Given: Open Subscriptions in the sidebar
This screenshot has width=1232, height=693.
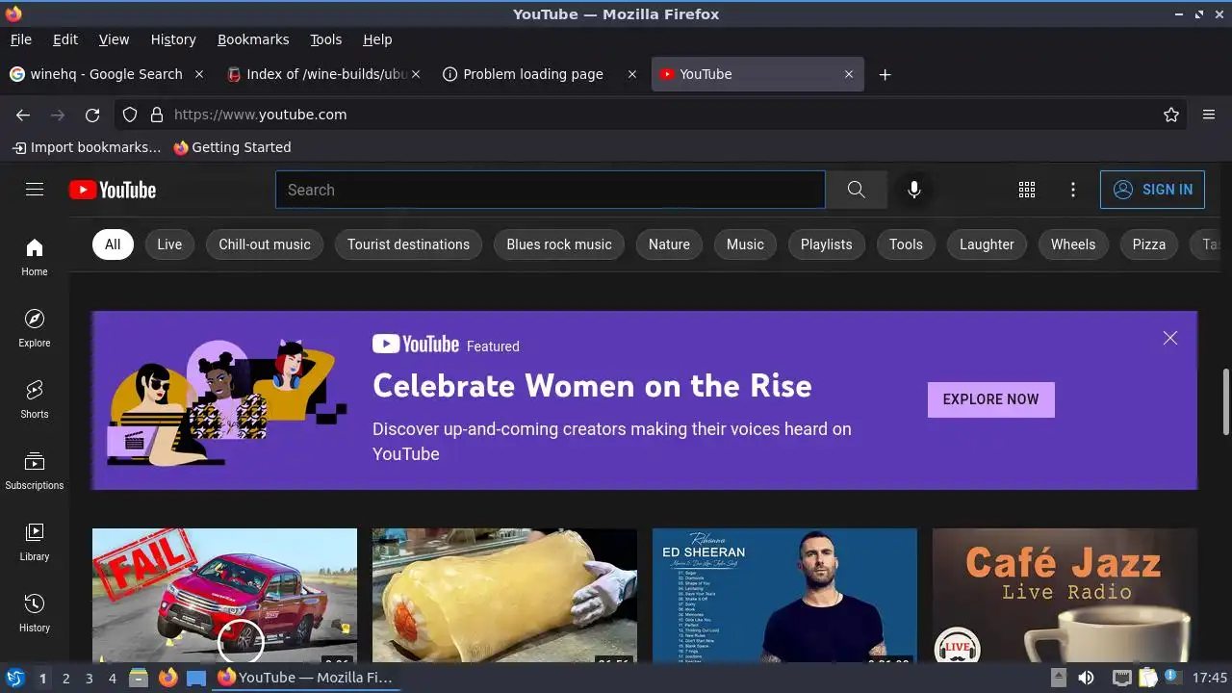Looking at the screenshot, I should point(35,471).
